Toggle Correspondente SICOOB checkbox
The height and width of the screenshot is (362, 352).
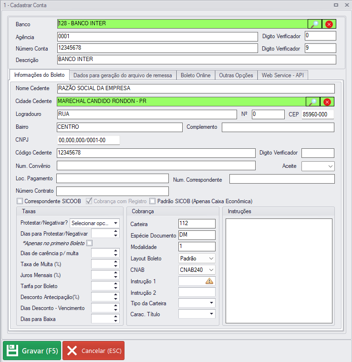coord(20,201)
